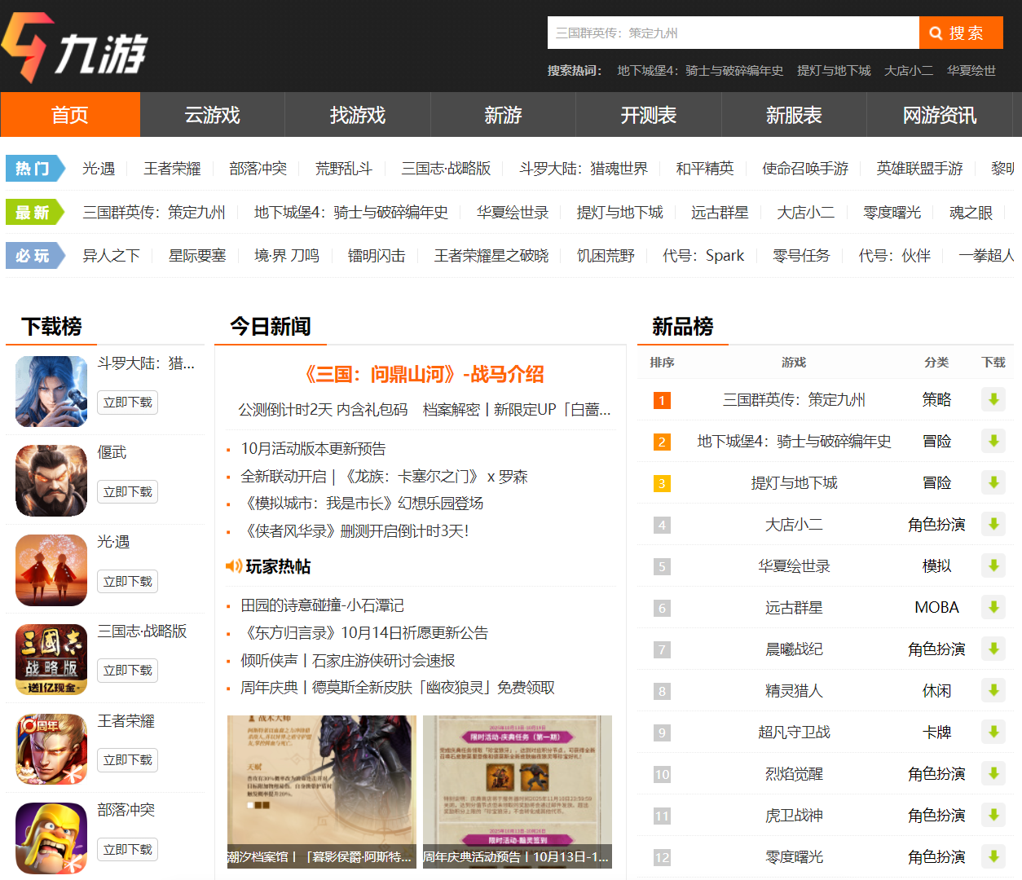Select the 网游资讯 menu item

(x=941, y=115)
